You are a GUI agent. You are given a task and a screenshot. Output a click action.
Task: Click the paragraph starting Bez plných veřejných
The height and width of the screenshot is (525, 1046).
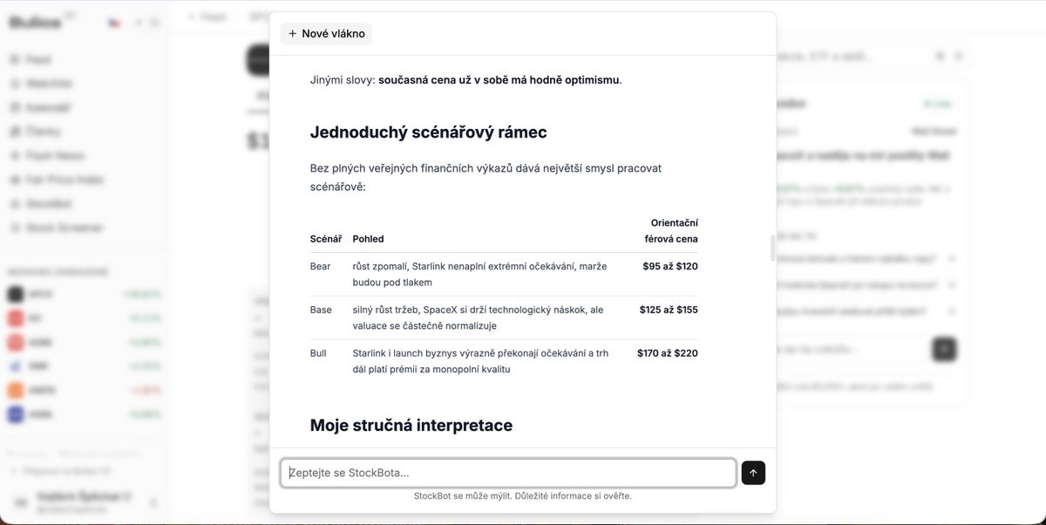click(x=486, y=177)
